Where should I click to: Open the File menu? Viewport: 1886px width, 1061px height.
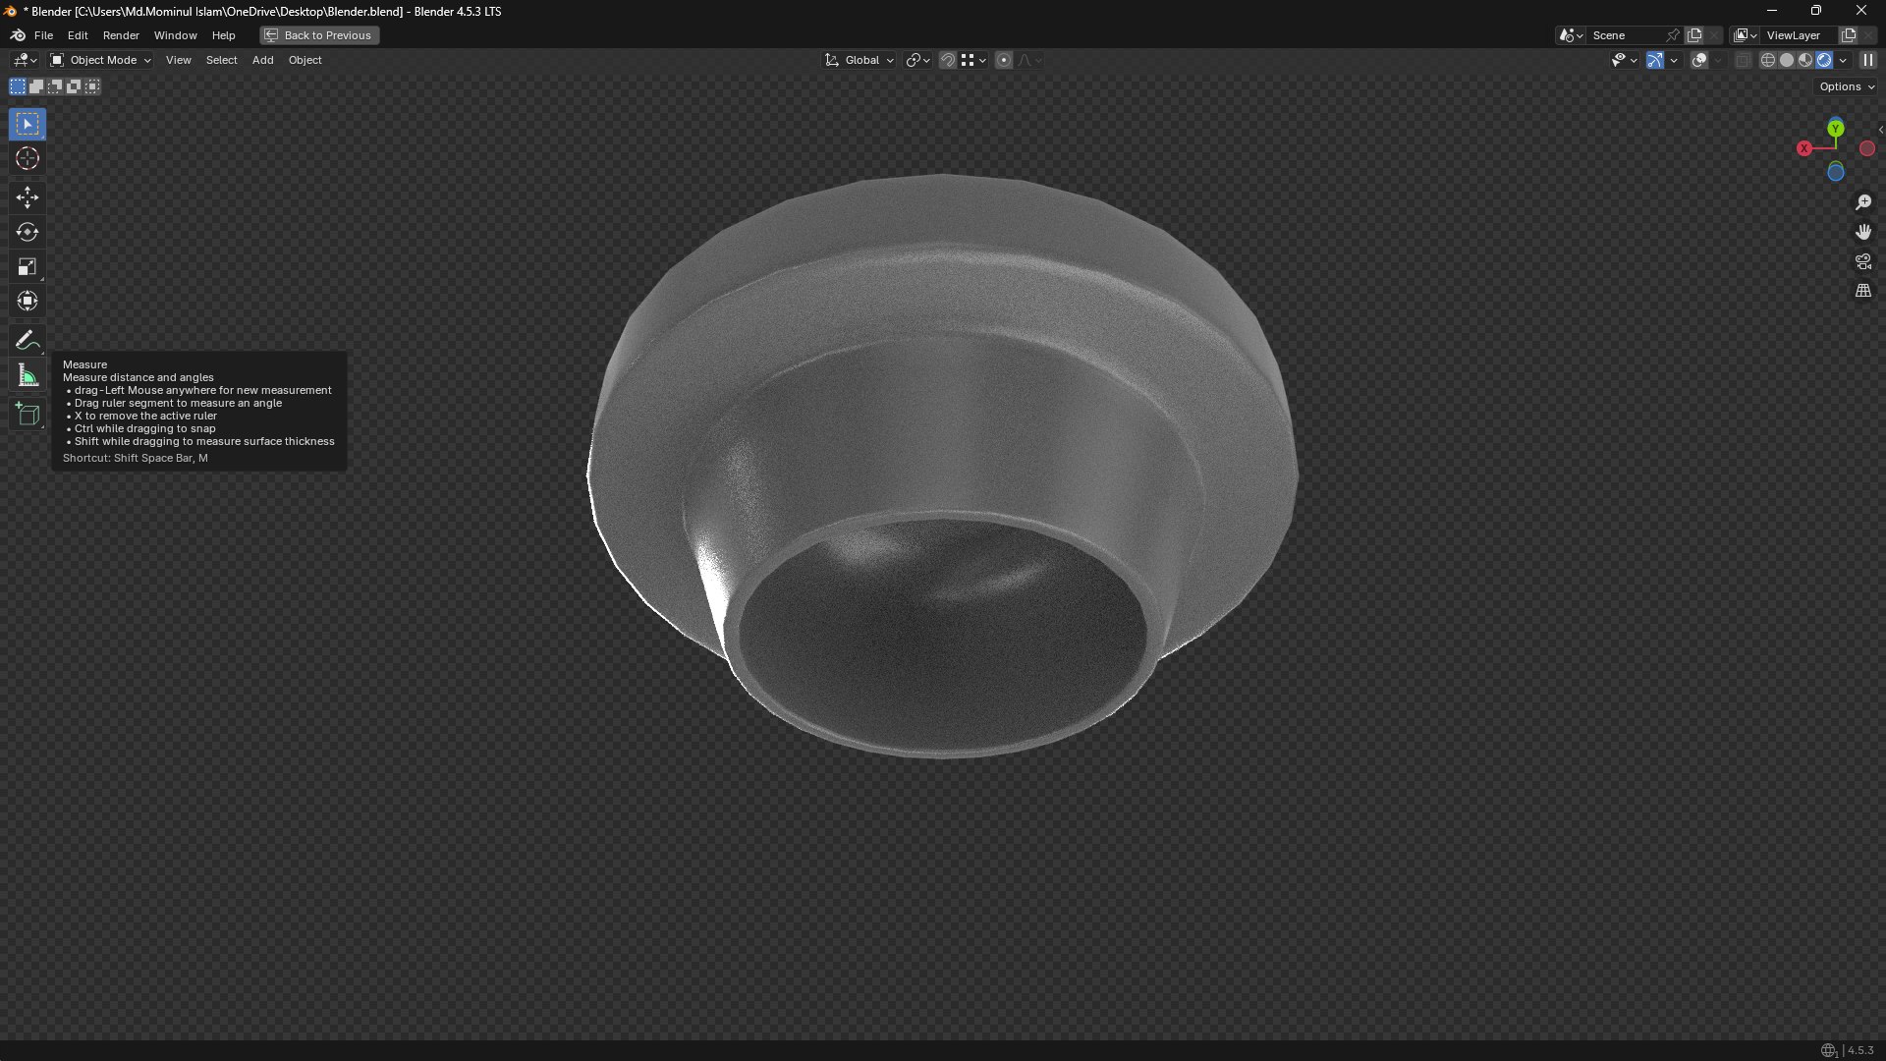(x=43, y=35)
